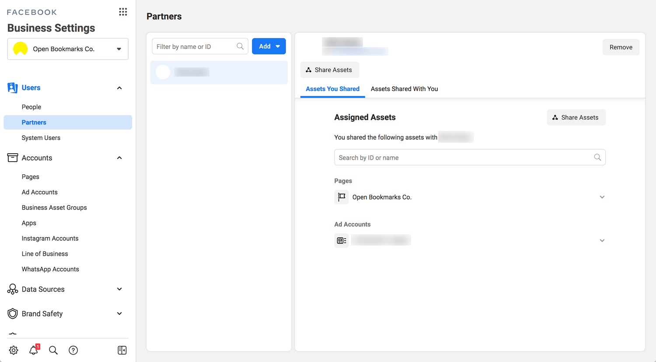Screen dimensions: 656x362
Task: Click Share Assets button beside Assigned Assets
Action: coord(576,117)
